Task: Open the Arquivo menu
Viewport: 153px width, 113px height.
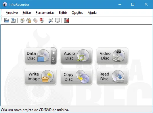Action: [12, 13]
